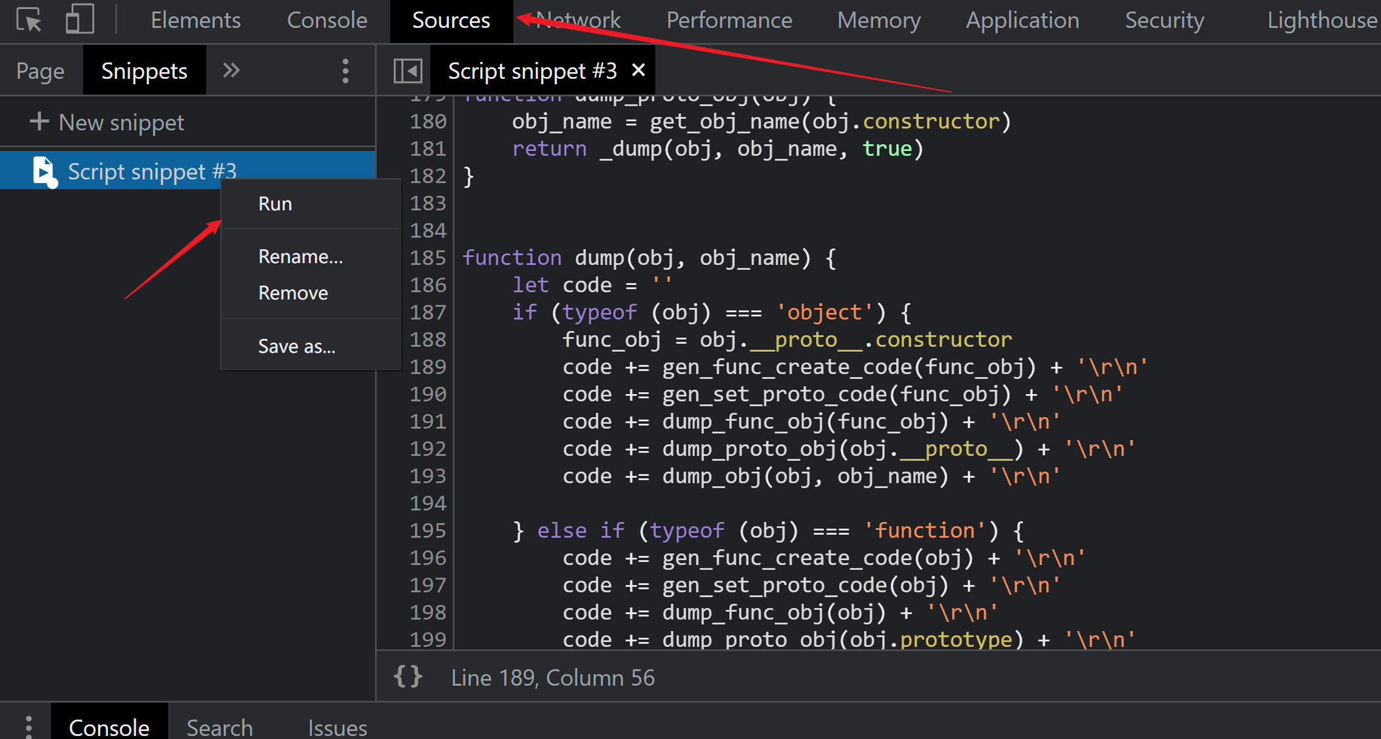Screen dimensions: 1381x739
Task: Expand more navigator tabs chevron
Action: (x=231, y=70)
